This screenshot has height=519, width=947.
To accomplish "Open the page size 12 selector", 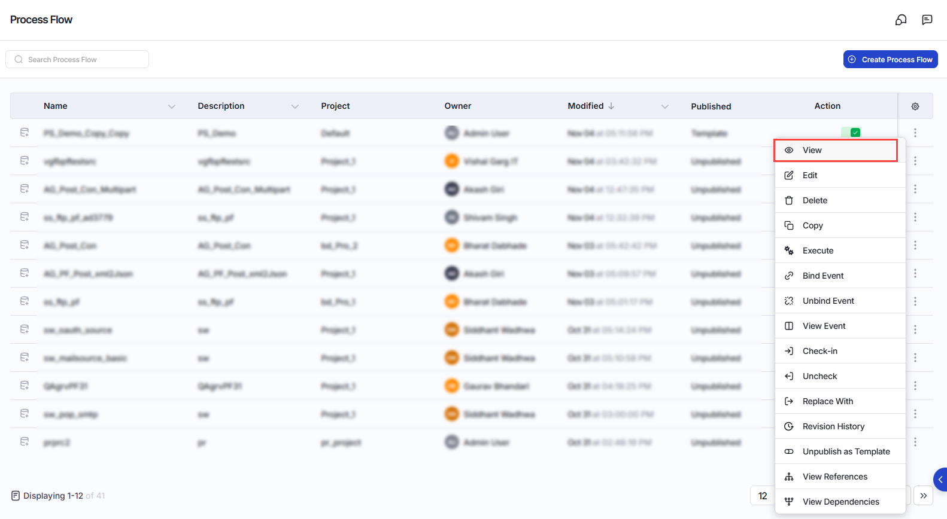I will pyautogui.click(x=763, y=496).
